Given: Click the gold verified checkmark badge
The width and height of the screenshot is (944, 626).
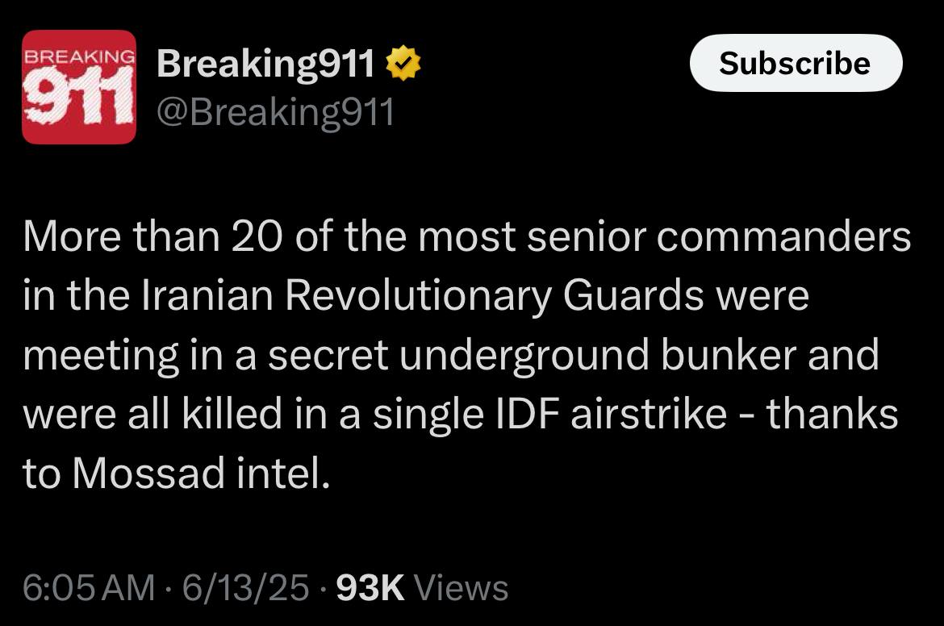Looking at the screenshot, I should pos(403,63).
